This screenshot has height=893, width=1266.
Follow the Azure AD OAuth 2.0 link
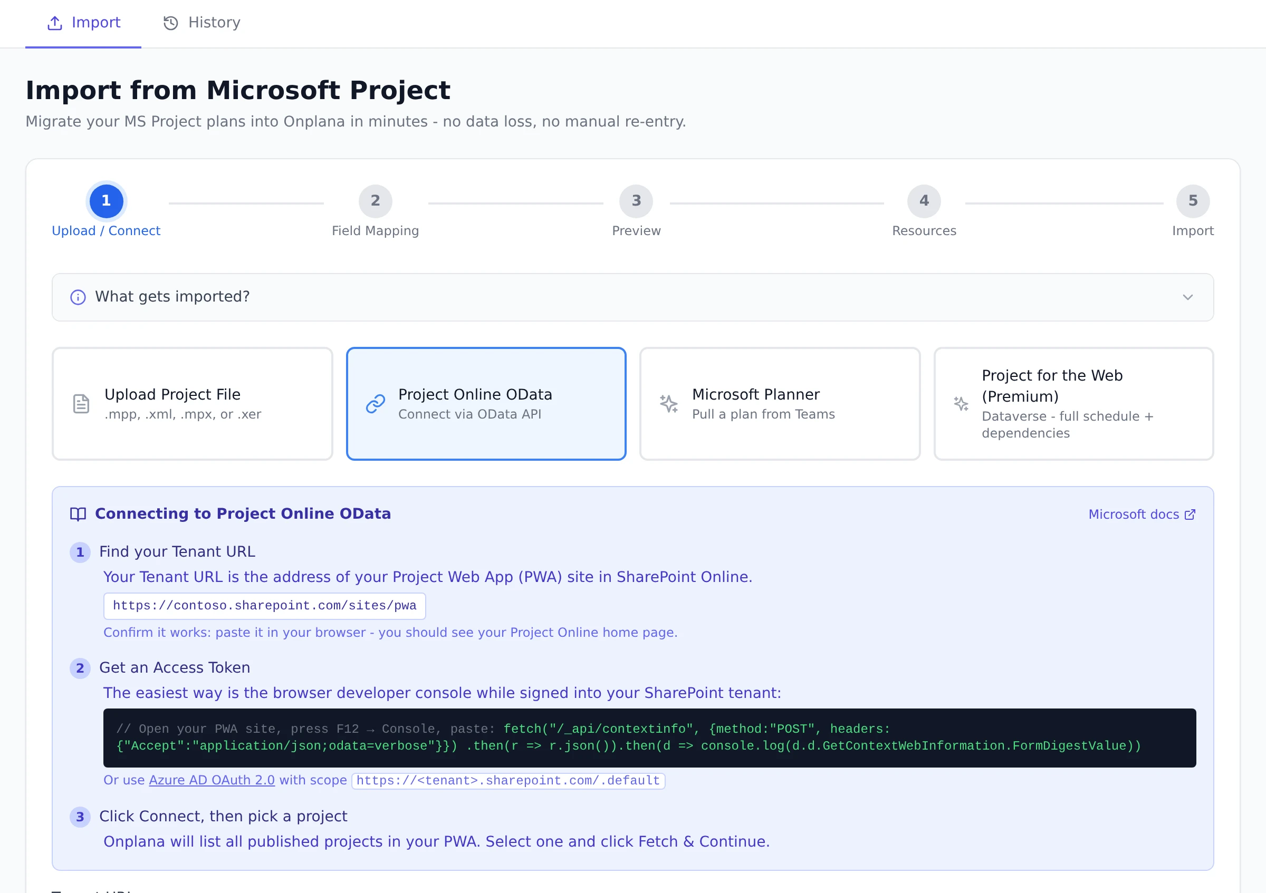coord(212,781)
